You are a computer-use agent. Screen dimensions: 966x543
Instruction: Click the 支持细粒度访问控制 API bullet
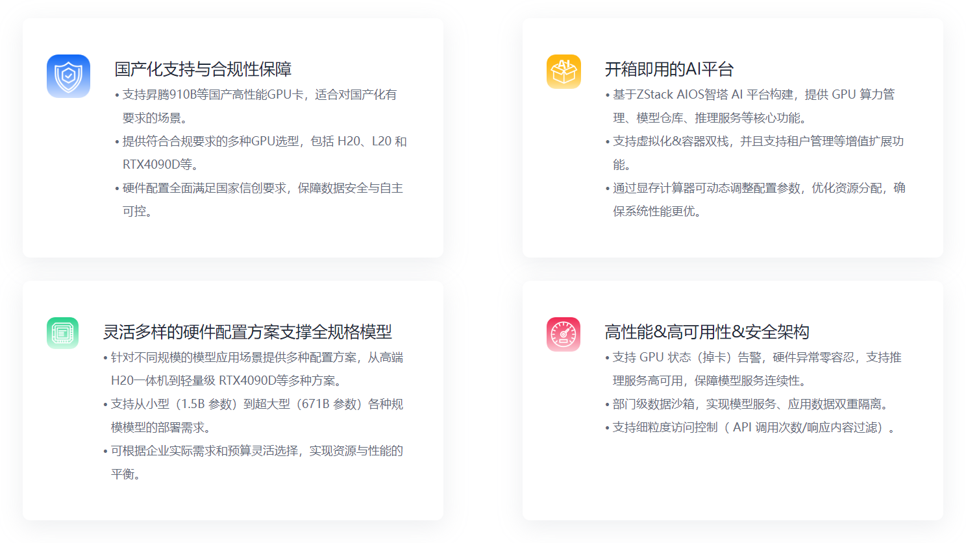point(753,428)
